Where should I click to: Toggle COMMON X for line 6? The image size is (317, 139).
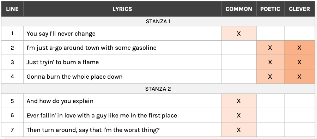pos(239,115)
